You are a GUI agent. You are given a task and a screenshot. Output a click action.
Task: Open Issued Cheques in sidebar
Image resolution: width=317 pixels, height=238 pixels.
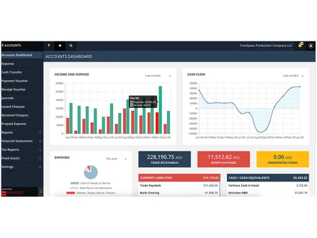(22, 107)
